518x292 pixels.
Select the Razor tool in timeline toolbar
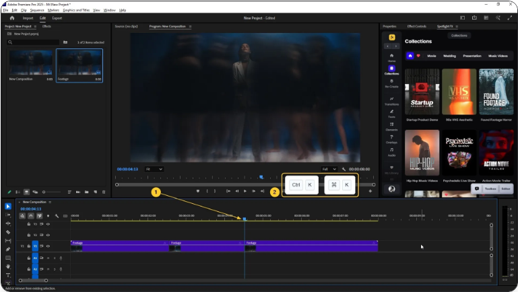[x=8, y=232]
